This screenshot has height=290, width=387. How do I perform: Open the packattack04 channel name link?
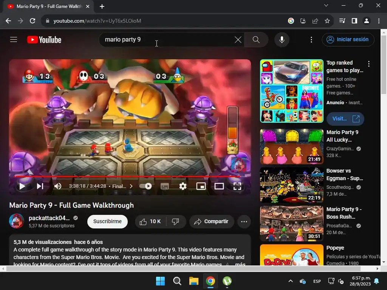[x=49, y=218]
